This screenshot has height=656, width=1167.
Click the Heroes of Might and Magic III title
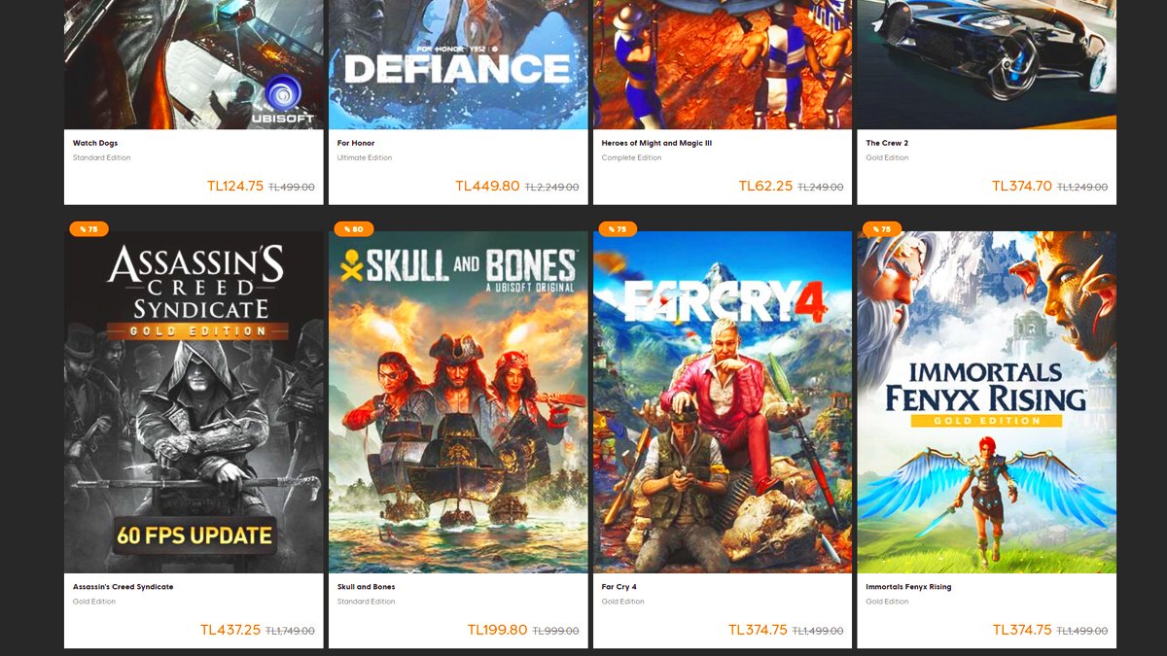click(x=656, y=143)
